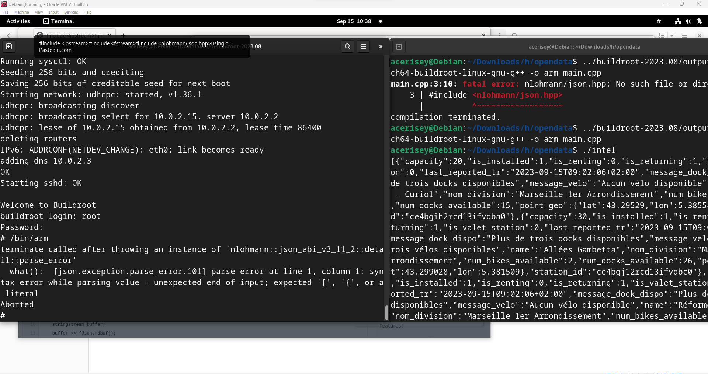Open the background window hamburger menu
Image resolution: width=708 pixels, height=374 pixels.
coord(685,35)
